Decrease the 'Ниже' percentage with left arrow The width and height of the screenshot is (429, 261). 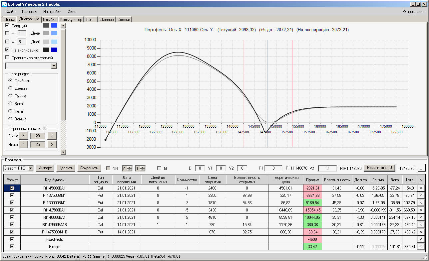pos(23,144)
